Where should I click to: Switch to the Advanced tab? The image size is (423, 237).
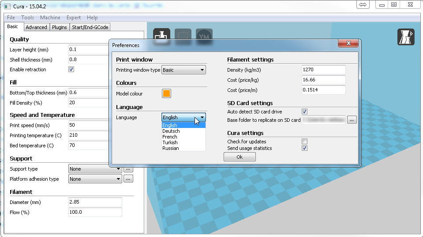[x=37, y=27]
